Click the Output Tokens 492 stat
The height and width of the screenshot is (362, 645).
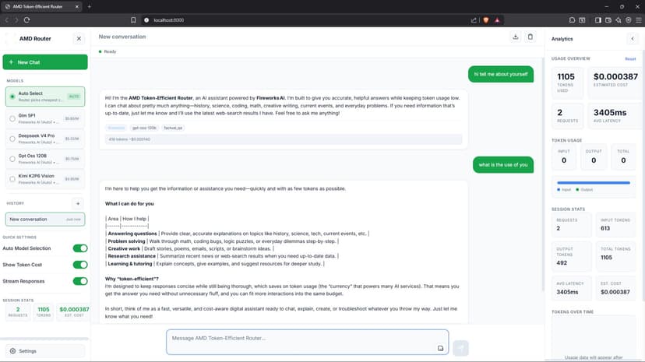click(571, 256)
